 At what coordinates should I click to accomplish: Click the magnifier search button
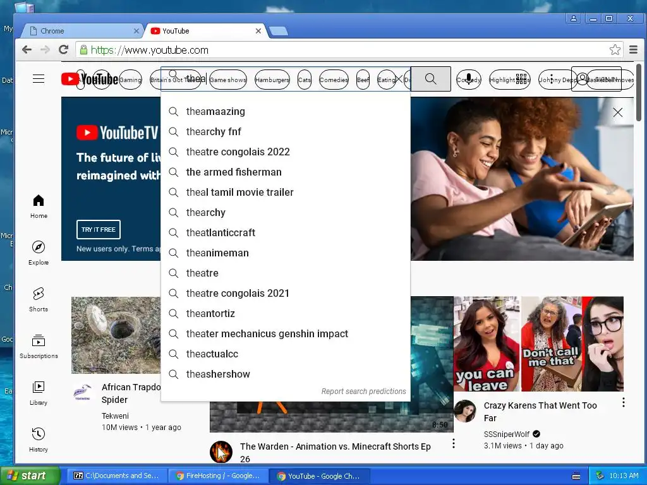pyautogui.click(x=430, y=79)
